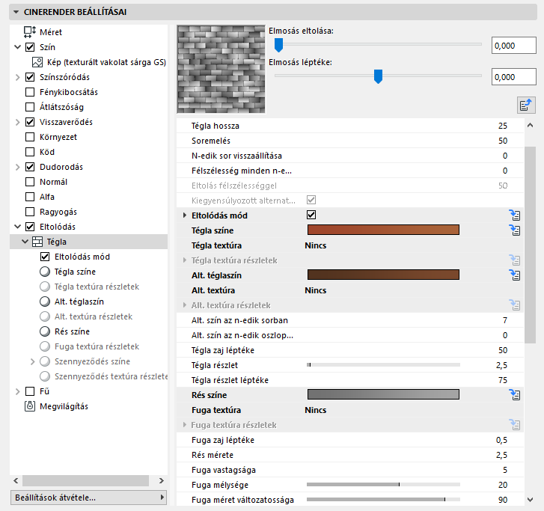Toggle the Átlátszóság checkbox
This screenshot has height=511, width=544.
[x=31, y=107]
